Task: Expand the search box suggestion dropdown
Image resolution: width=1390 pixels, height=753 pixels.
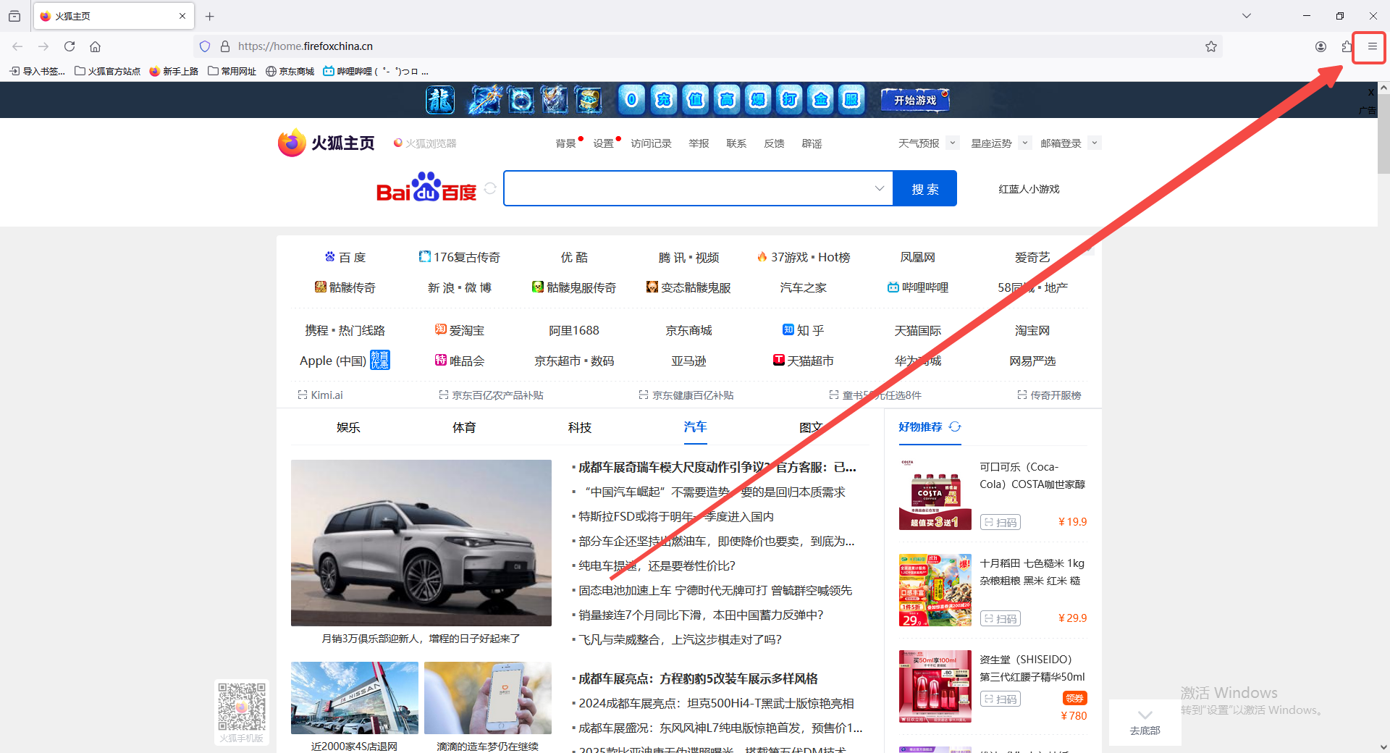Action: [x=880, y=188]
